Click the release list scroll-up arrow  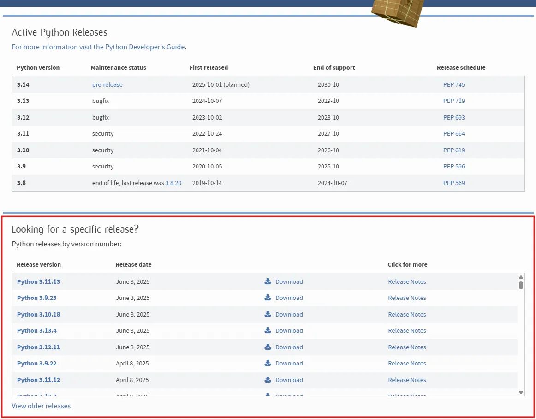click(x=521, y=277)
